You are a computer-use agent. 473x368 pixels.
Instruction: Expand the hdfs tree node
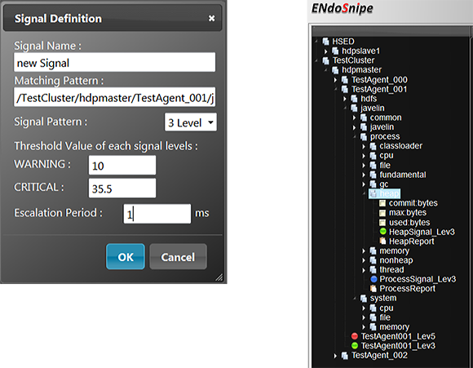pyautogui.click(x=345, y=99)
